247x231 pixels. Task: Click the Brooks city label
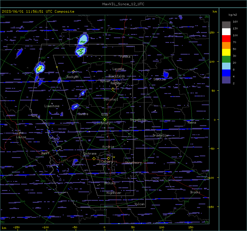195,192
